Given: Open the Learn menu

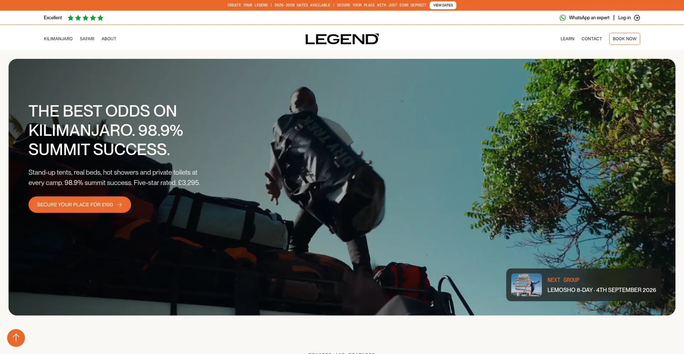Looking at the screenshot, I should [x=567, y=39].
